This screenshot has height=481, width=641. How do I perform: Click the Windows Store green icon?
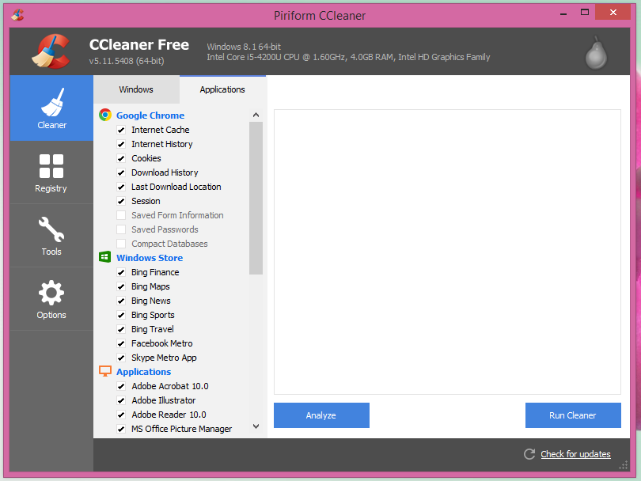(104, 257)
